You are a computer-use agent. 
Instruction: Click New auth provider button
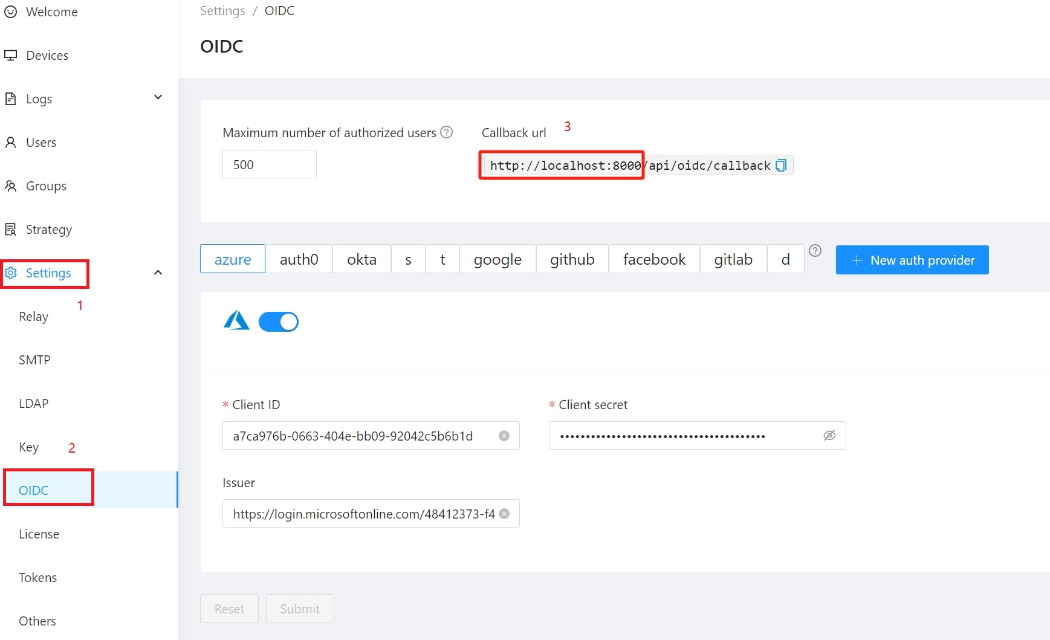[912, 260]
